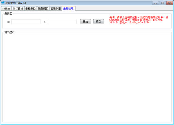Focus the y coordinate input field
The image size is (174, 125).
tap(62, 22)
